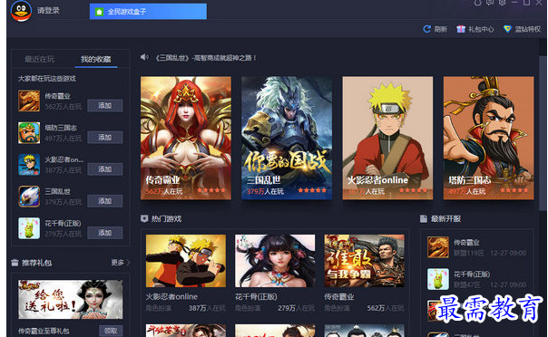Click the 热门游戏 section icon

click(144, 218)
